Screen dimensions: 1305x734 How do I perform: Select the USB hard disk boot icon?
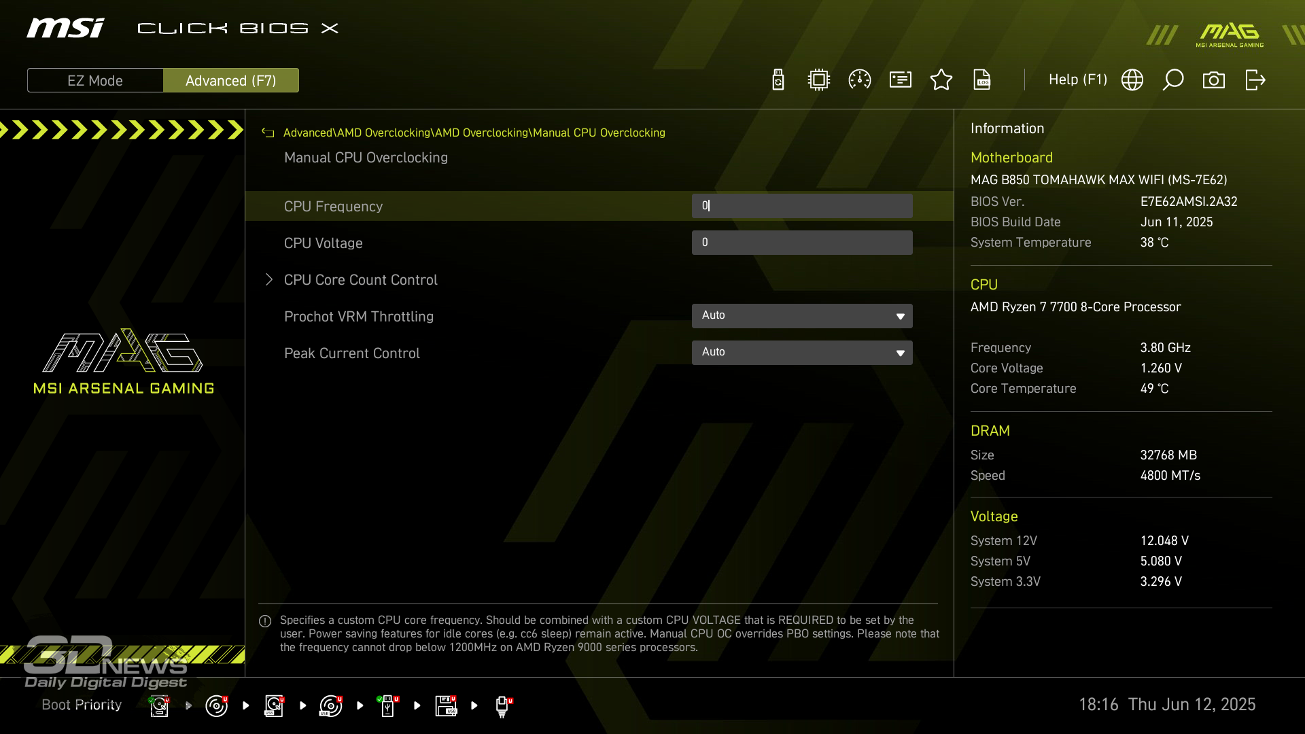[274, 705]
